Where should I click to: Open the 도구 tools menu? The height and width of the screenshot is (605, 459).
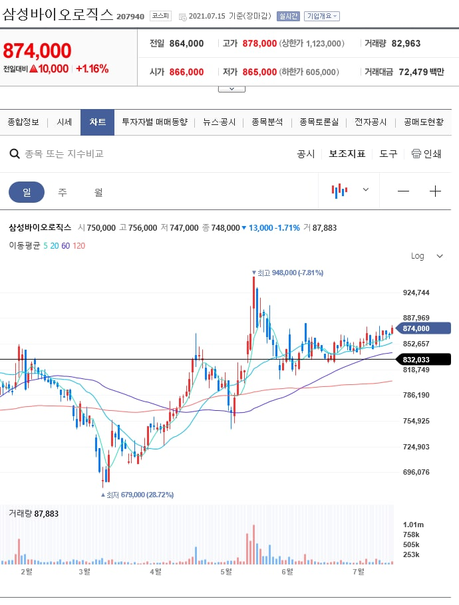(x=388, y=154)
